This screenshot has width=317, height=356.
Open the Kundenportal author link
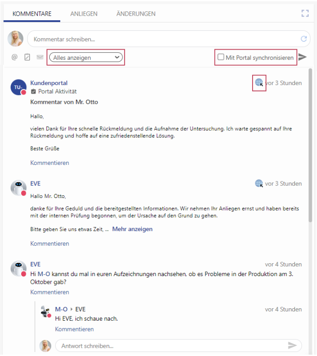pyautogui.click(x=49, y=83)
